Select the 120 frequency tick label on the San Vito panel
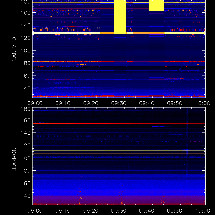Viewport: 215px width, 215px height. coord(26,38)
